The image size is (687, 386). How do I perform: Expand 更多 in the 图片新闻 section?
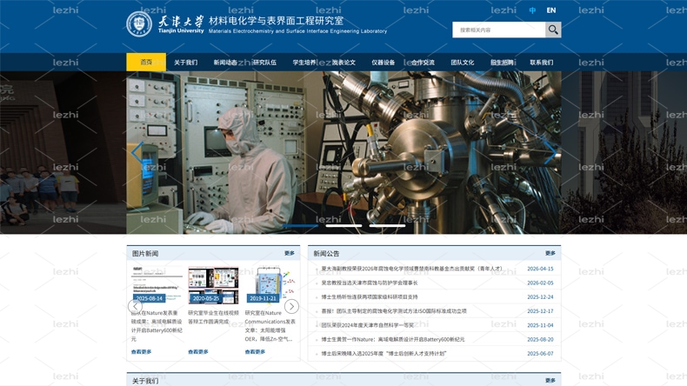point(290,253)
